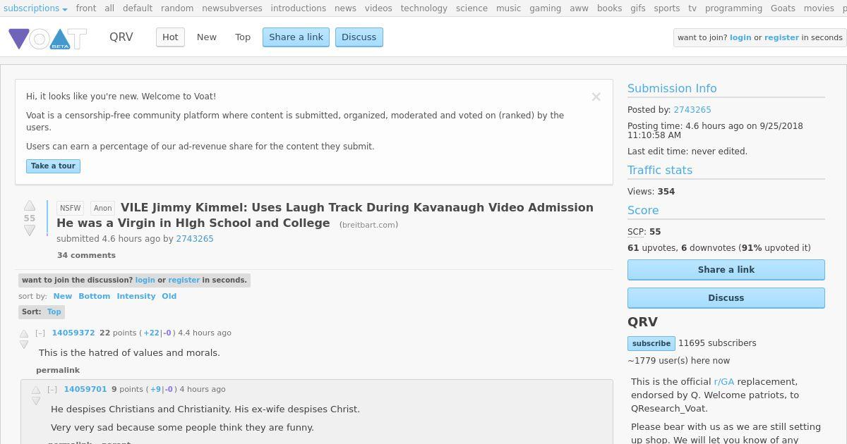Open science subverse in top bar
This screenshot has width=847, height=444.
[471, 8]
